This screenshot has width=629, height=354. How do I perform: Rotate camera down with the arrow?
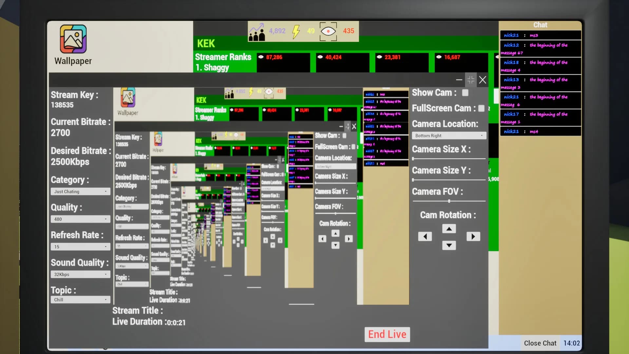tap(449, 245)
